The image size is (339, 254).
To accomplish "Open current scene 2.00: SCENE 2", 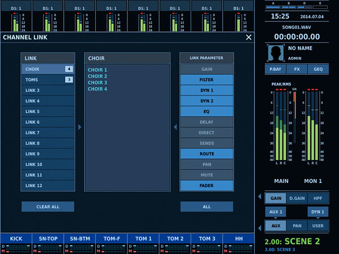I will [292, 241].
